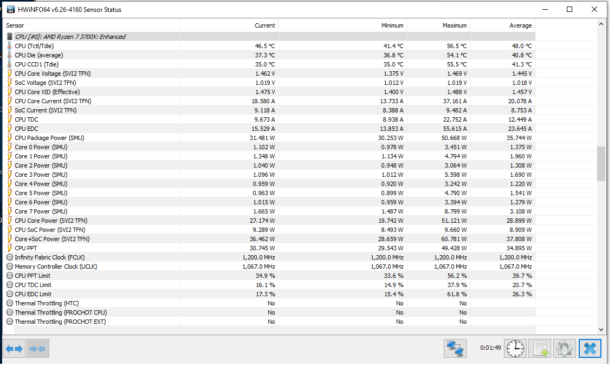The image size is (615, 373).
Task: Click the 61.8 % maximum EDC limit value
Action: tap(457, 294)
